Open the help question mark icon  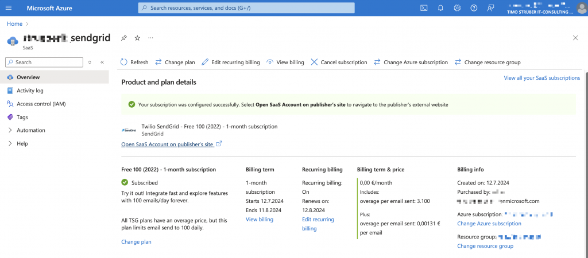474,8
